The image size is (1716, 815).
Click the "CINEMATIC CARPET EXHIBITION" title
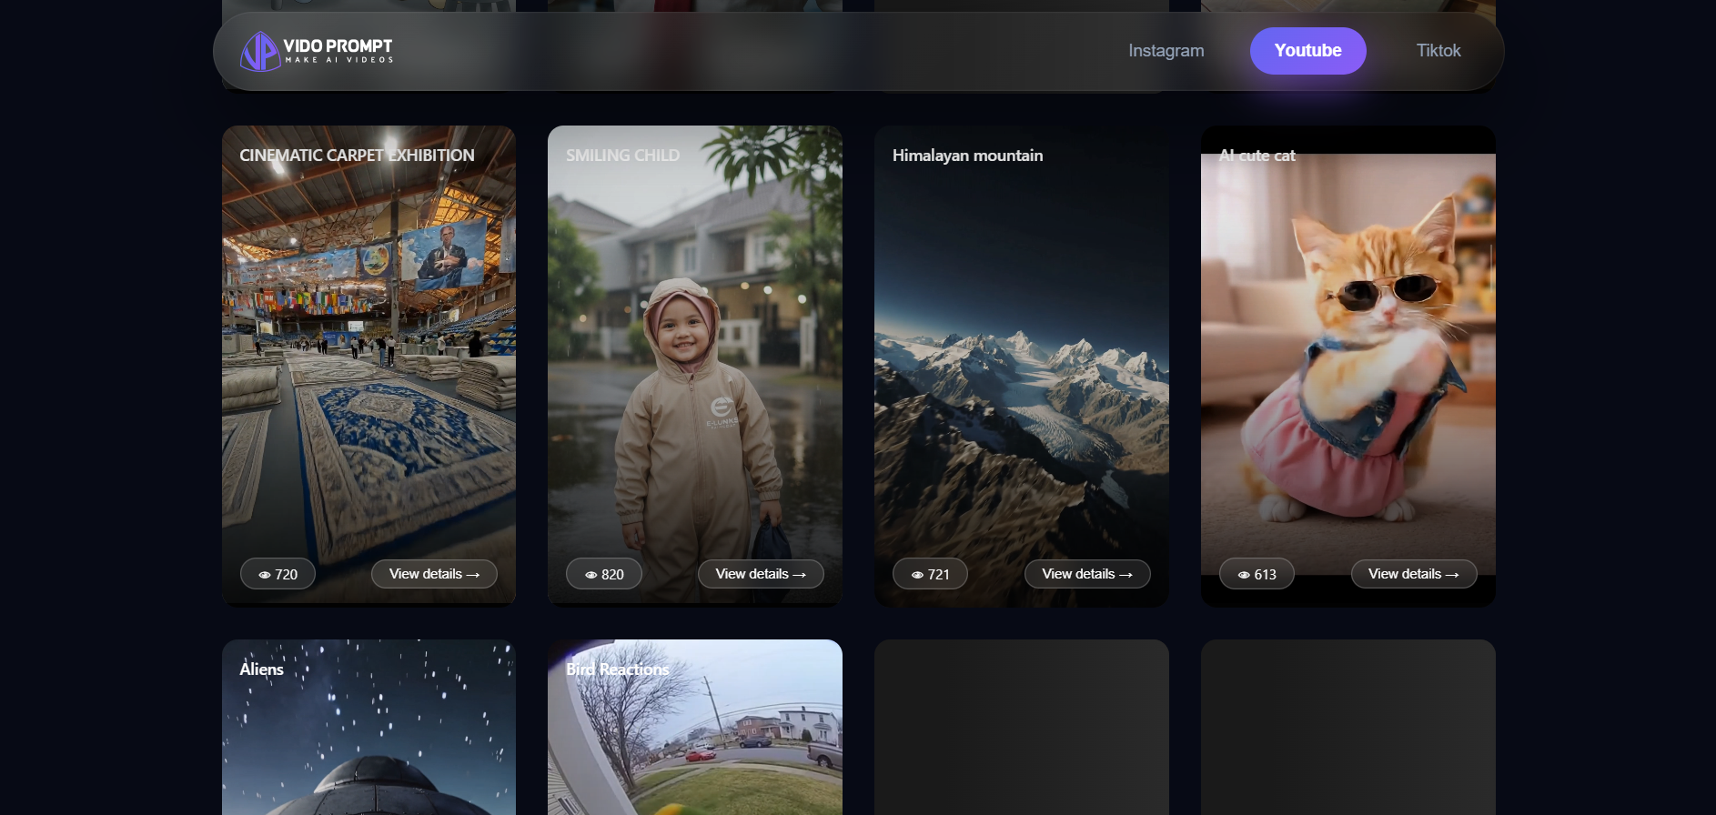[x=357, y=156]
